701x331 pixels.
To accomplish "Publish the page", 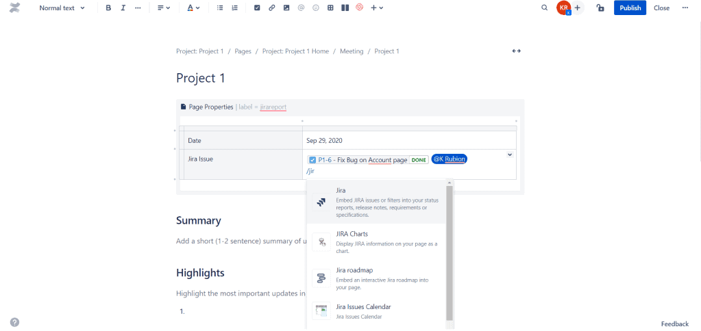I will 630,8.
